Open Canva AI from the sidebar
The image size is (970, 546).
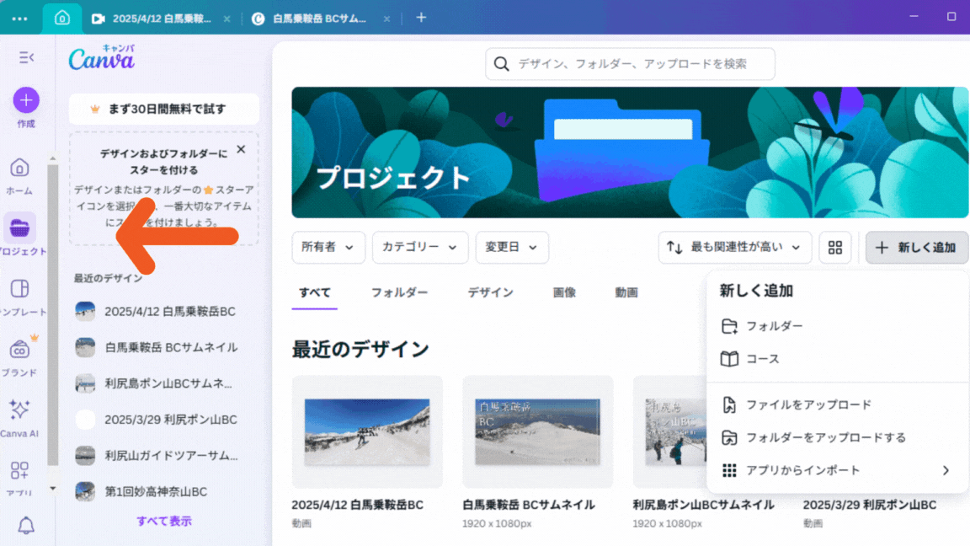[x=19, y=410]
